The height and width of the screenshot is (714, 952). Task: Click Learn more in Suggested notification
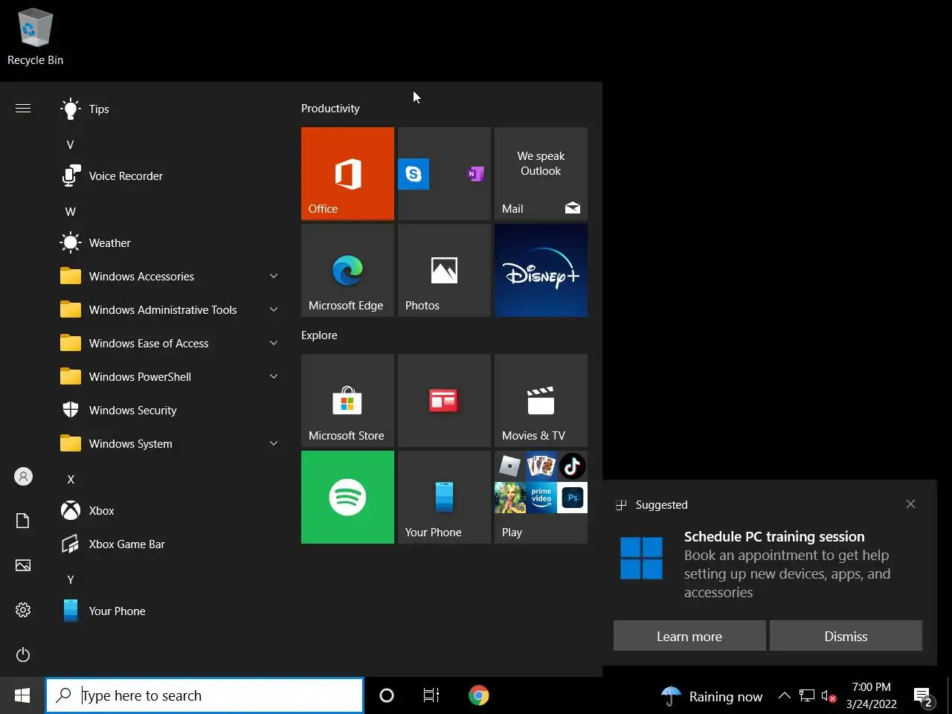click(x=689, y=636)
